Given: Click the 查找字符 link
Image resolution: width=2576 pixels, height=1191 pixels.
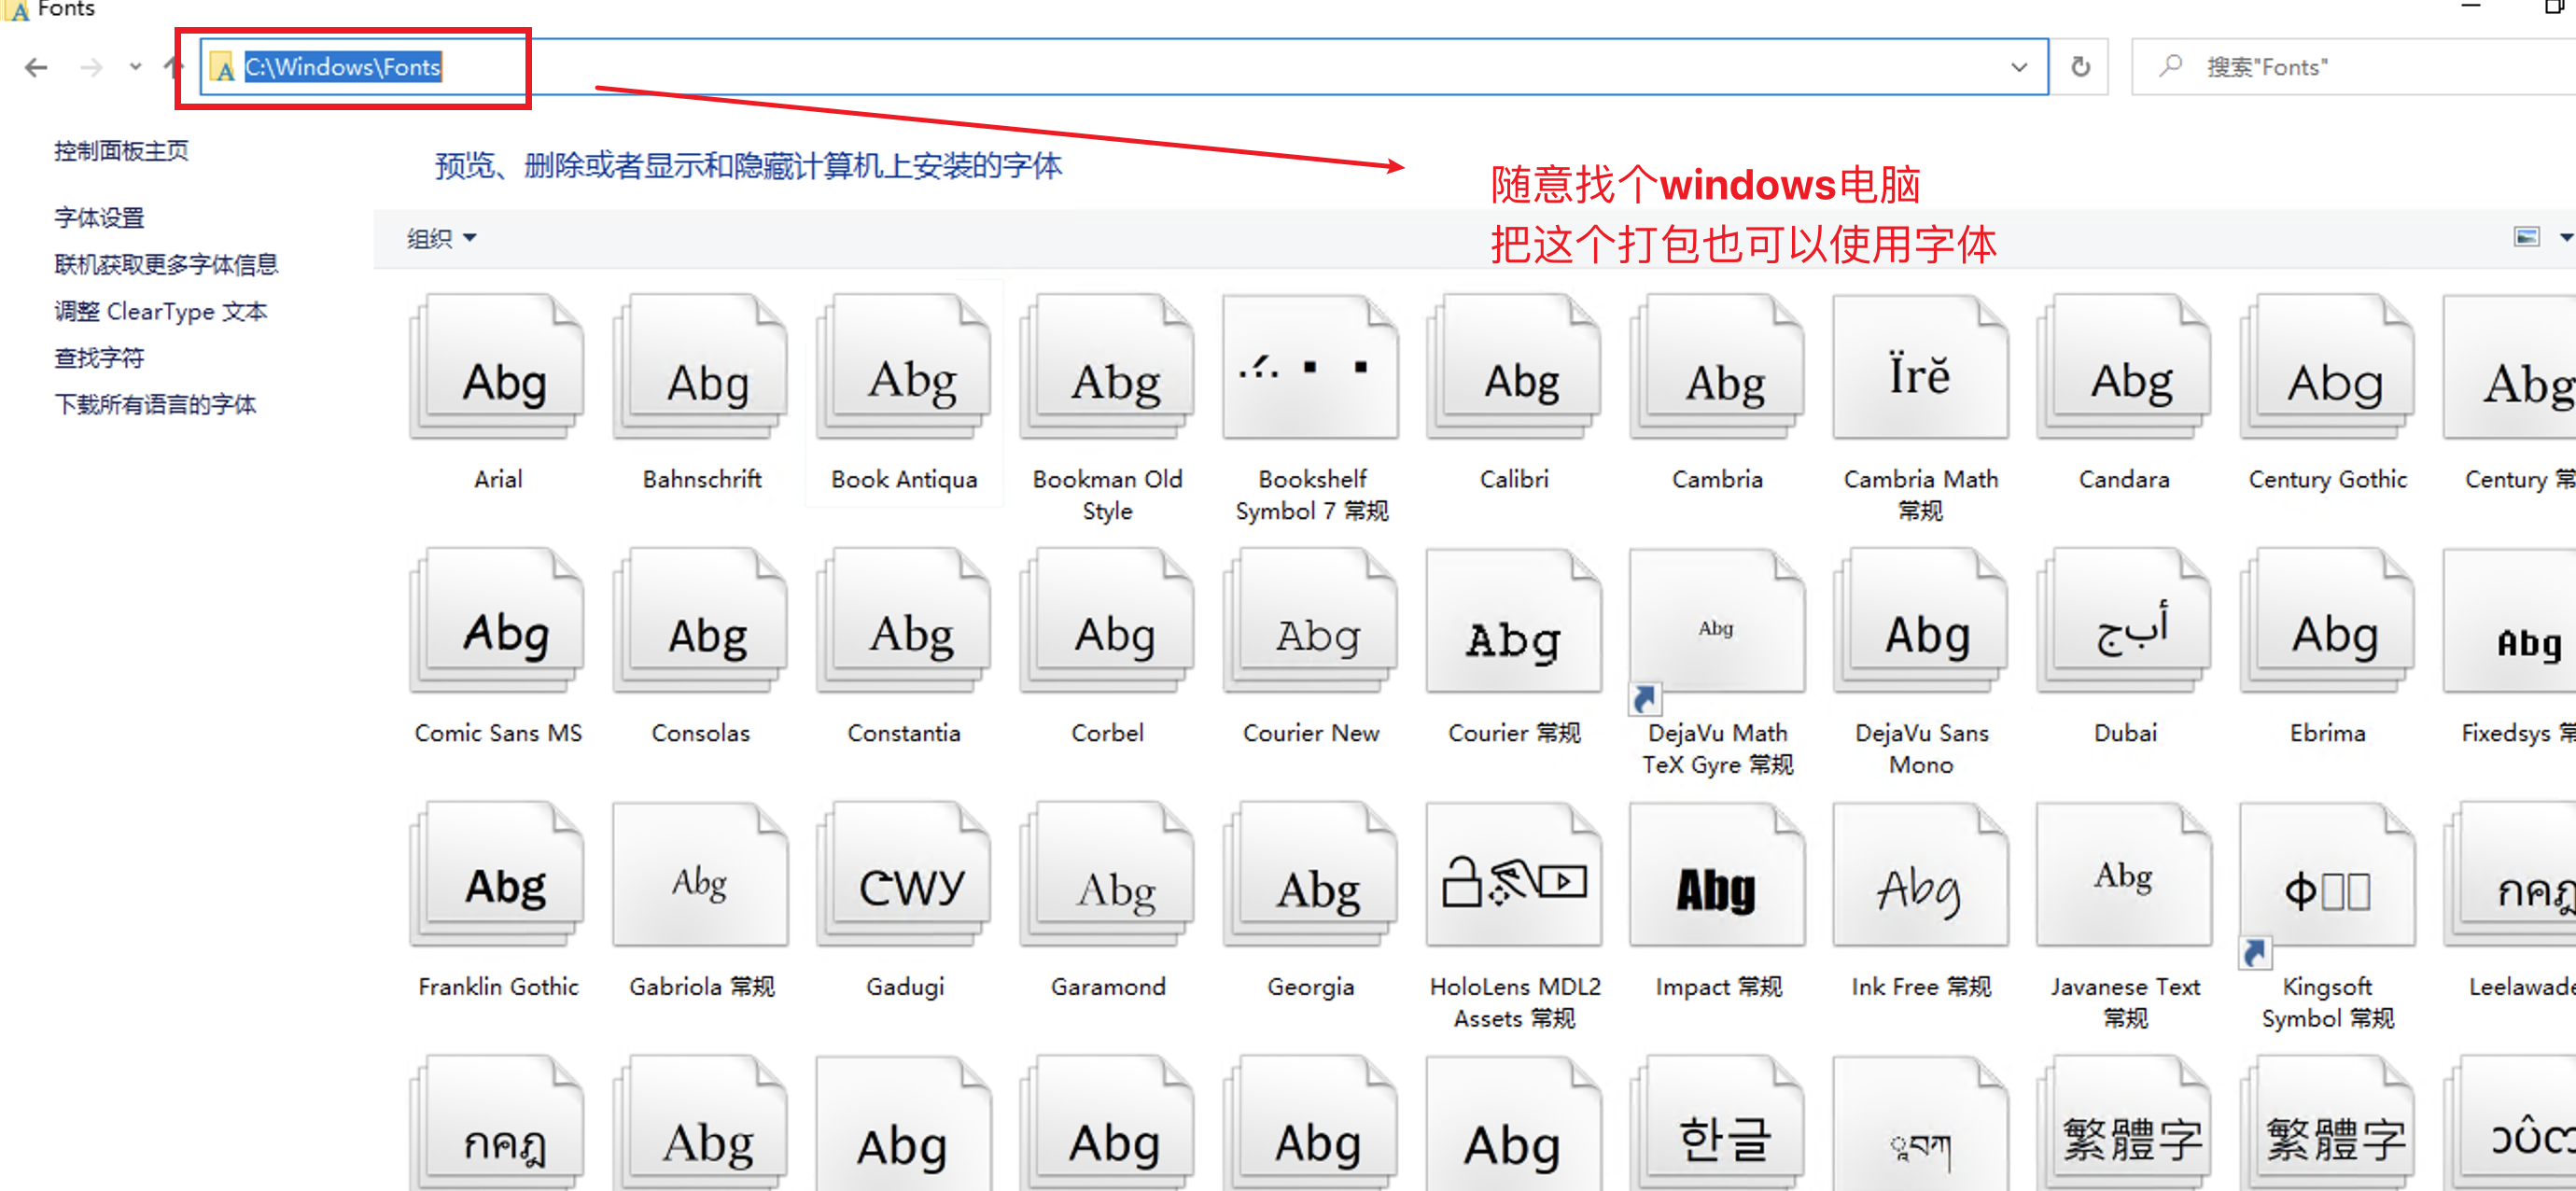Looking at the screenshot, I should 99,357.
